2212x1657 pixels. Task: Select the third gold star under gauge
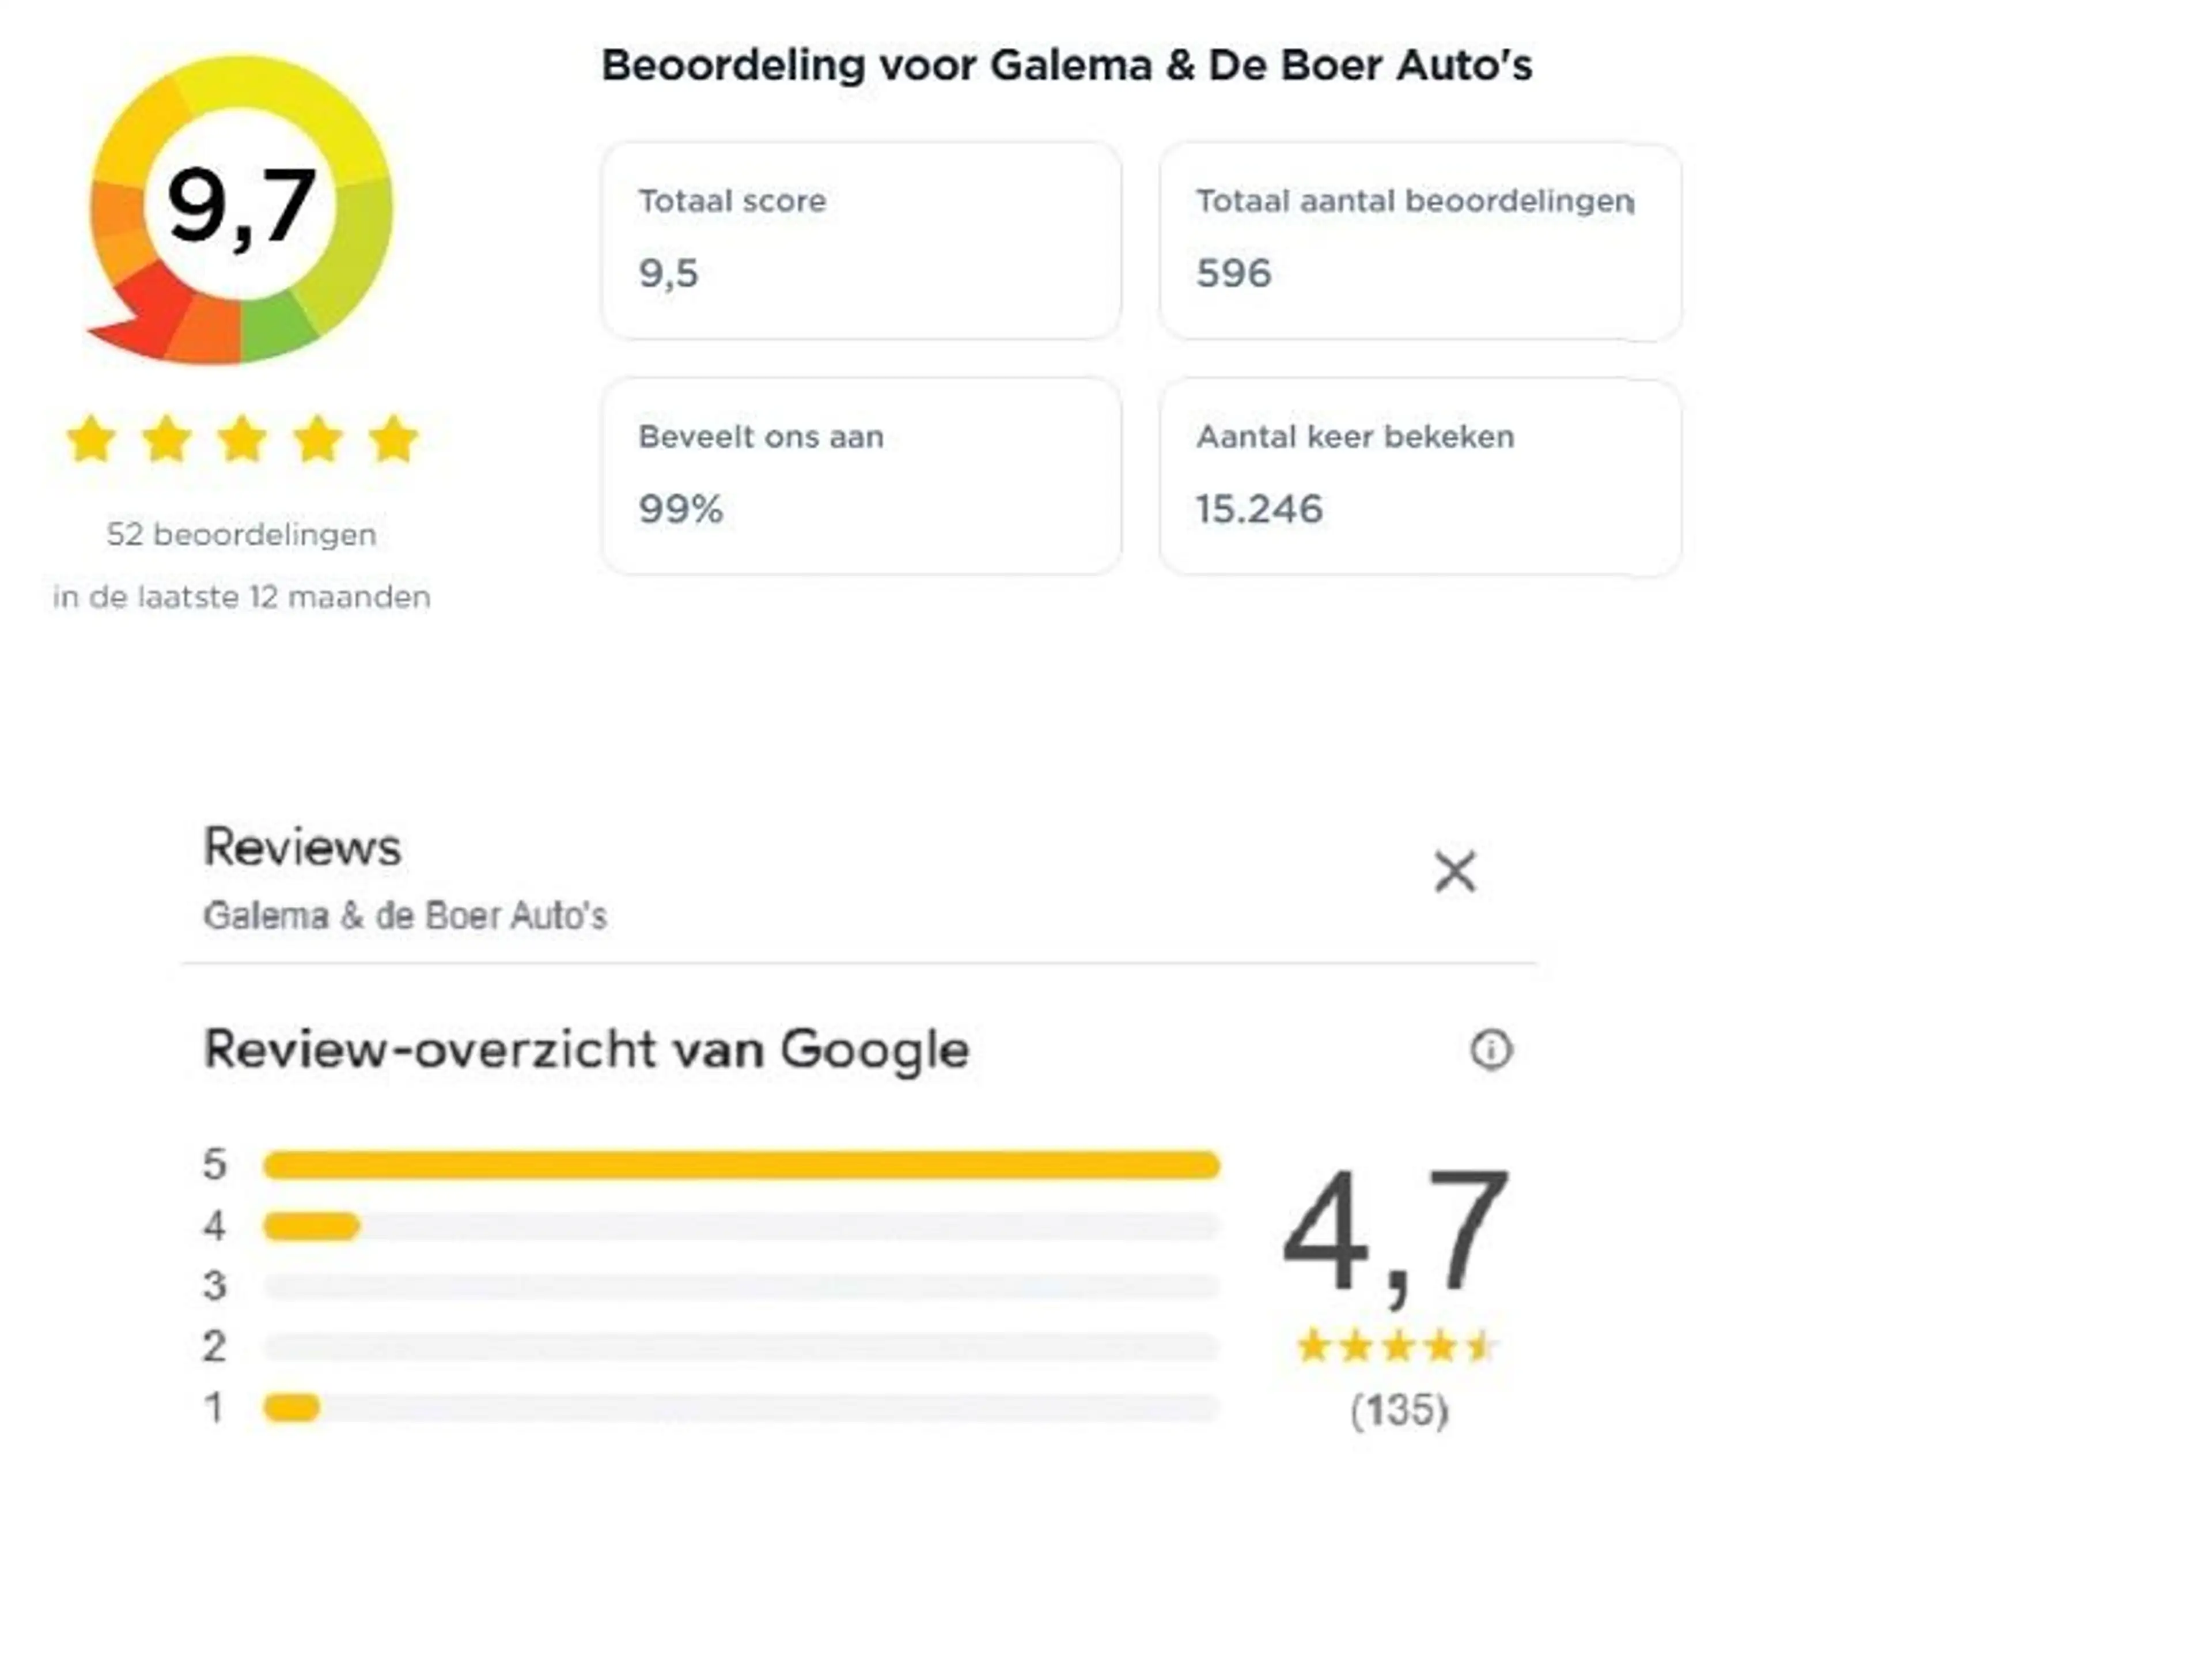tap(243, 440)
